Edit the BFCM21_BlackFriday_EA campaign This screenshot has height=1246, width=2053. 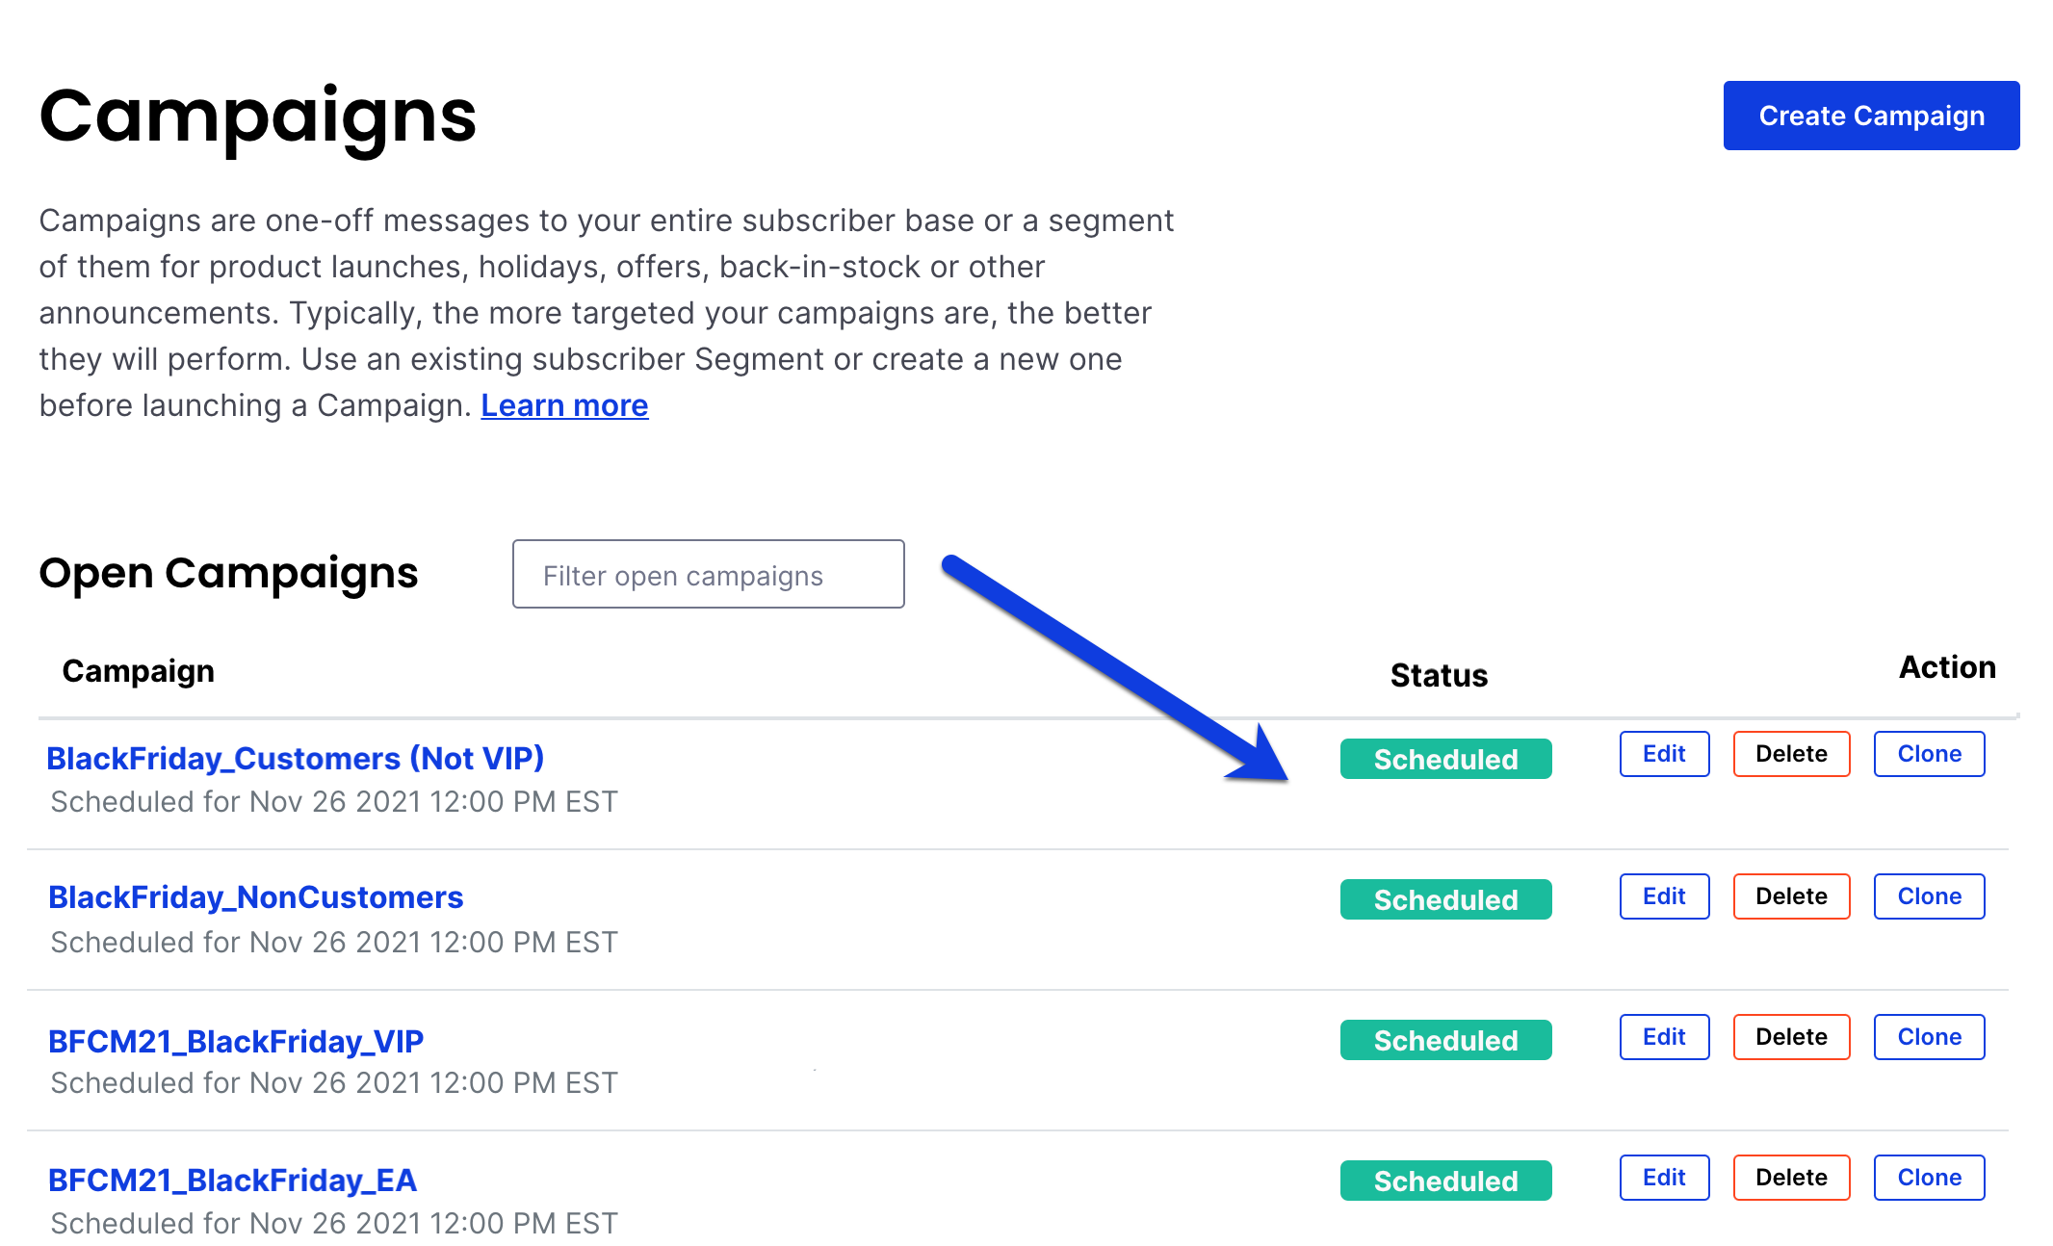click(x=1664, y=1178)
